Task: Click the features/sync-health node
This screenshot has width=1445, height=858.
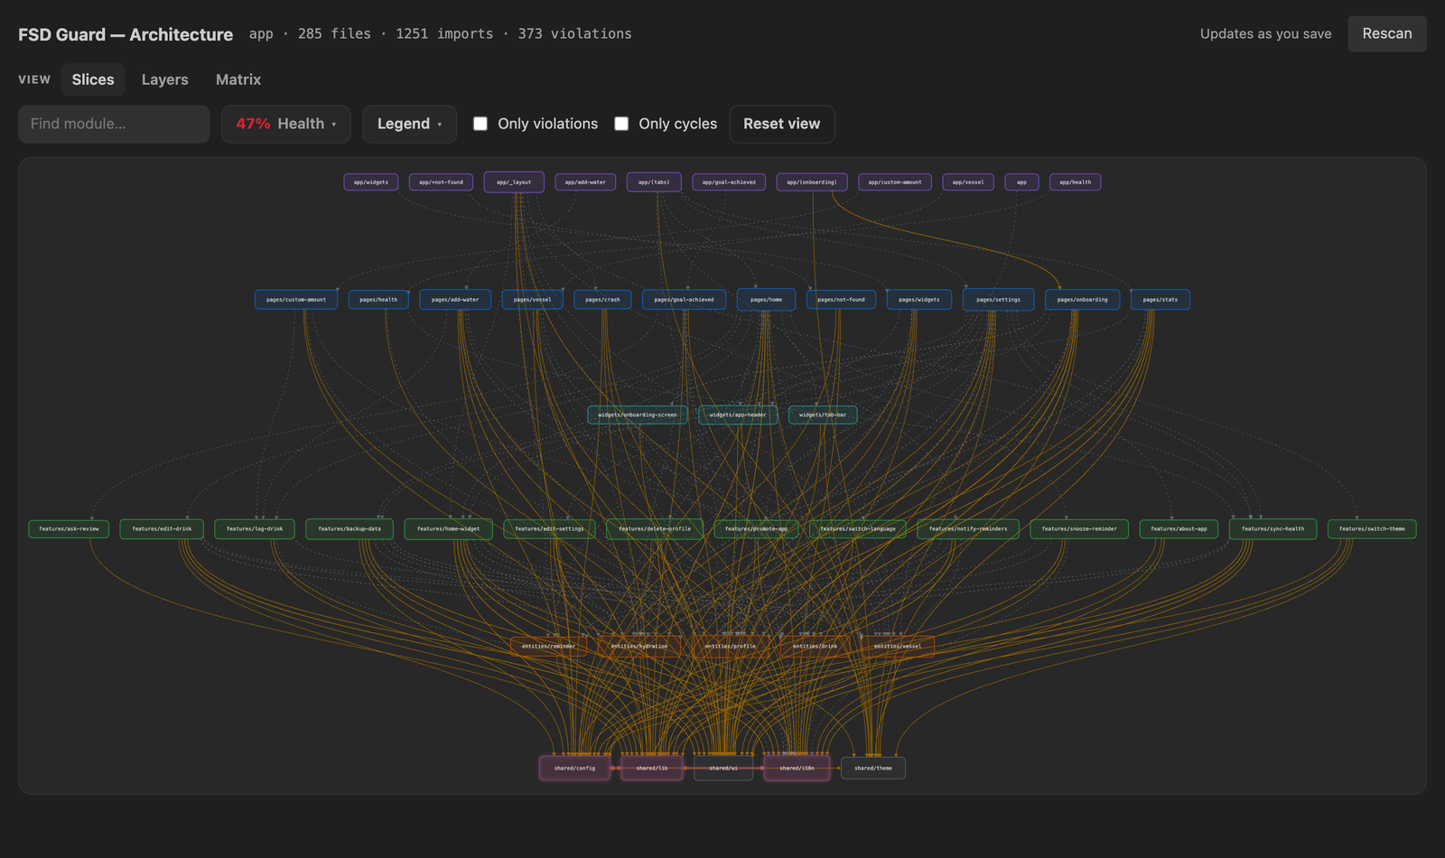Action: click(1273, 529)
